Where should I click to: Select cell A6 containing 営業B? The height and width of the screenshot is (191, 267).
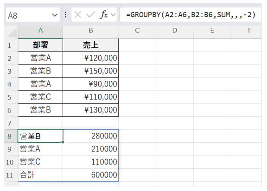40,110
